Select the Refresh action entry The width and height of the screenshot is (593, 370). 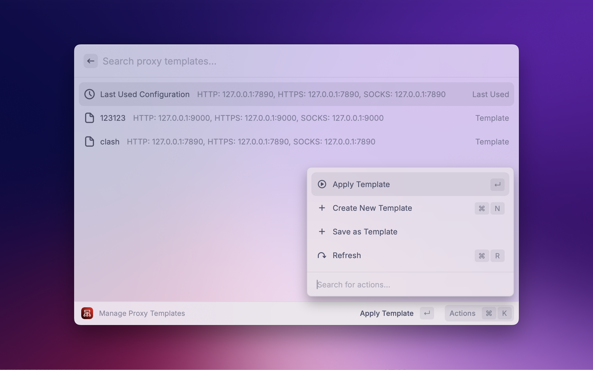[347, 255]
